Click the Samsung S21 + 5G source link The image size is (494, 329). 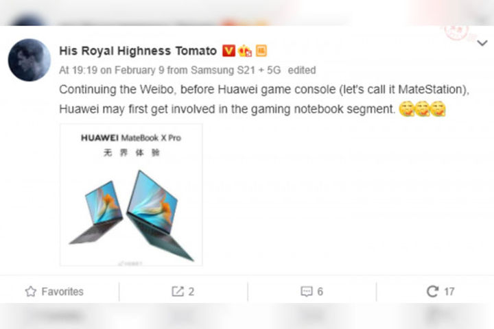tap(235, 70)
